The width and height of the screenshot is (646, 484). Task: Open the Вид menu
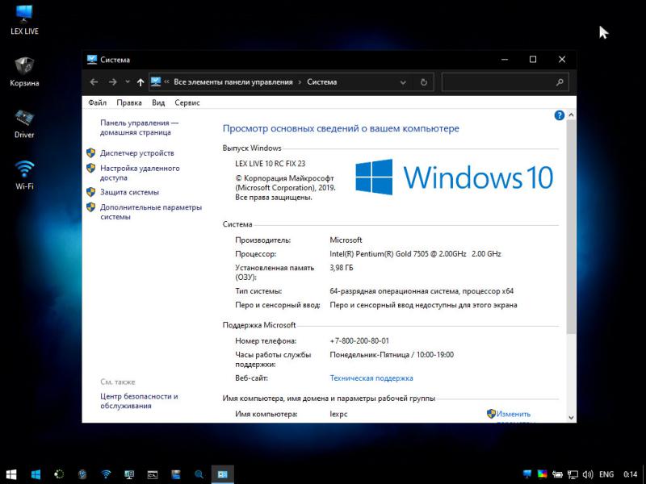tap(158, 102)
